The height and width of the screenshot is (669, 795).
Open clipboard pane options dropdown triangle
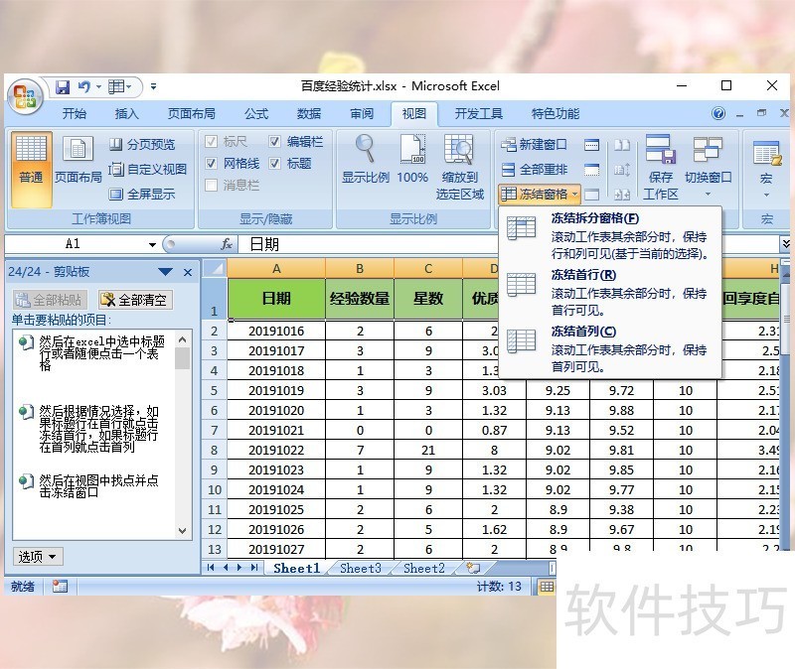165,272
